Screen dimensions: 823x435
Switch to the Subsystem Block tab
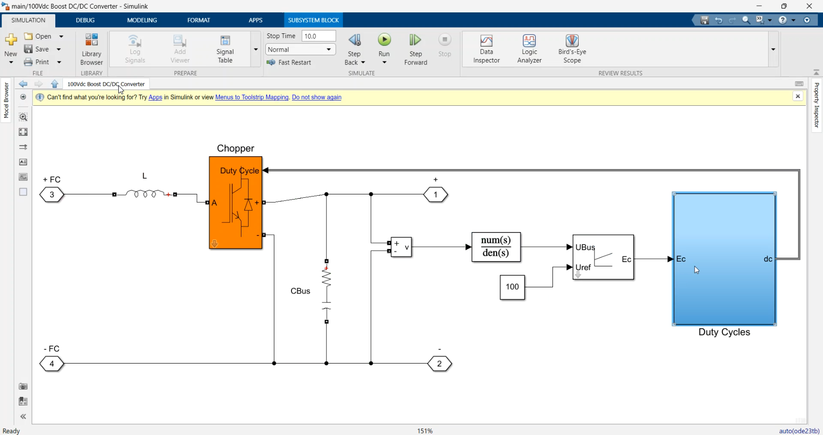pos(313,20)
